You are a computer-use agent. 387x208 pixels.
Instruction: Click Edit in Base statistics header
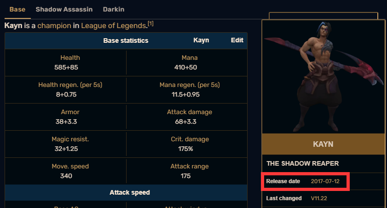[237, 40]
